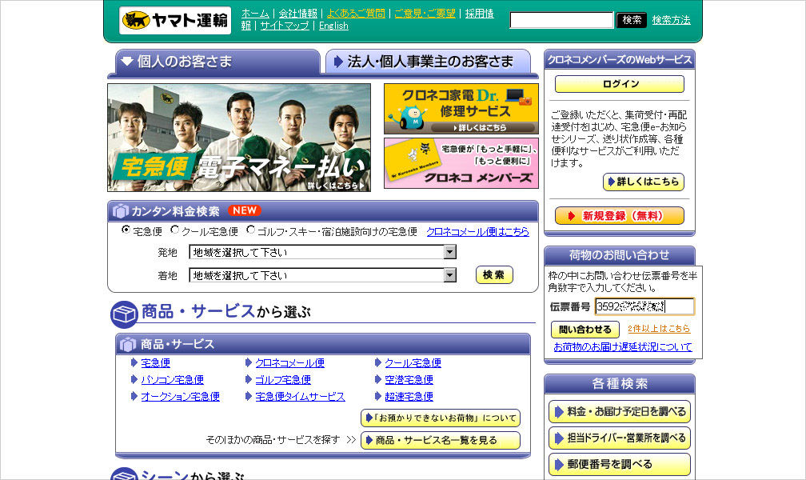Open the 2件以上はこちら link
The width and height of the screenshot is (806, 480).
click(x=659, y=328)
